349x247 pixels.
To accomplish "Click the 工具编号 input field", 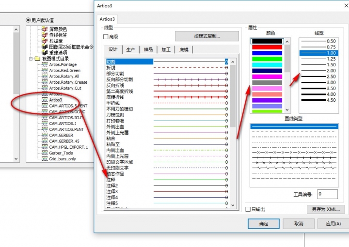I will point(327,194).
